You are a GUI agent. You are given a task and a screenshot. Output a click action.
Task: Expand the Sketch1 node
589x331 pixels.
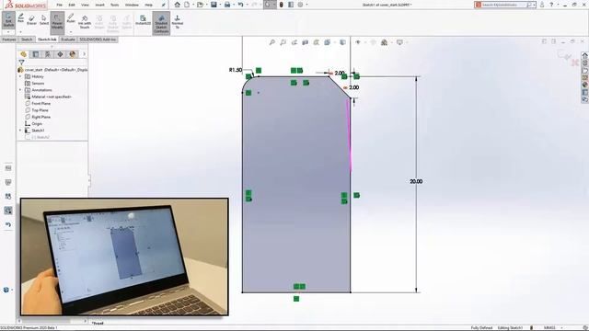20,131
